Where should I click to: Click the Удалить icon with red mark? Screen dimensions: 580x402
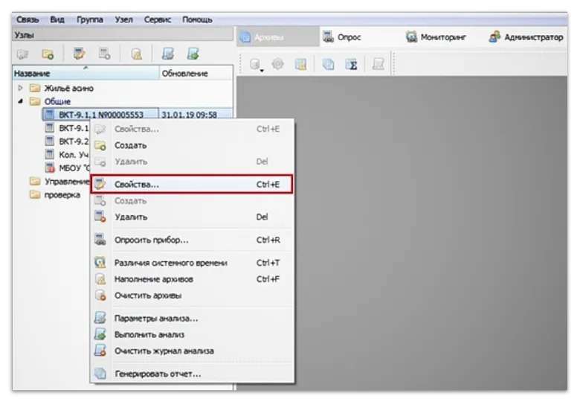[100, 217]
